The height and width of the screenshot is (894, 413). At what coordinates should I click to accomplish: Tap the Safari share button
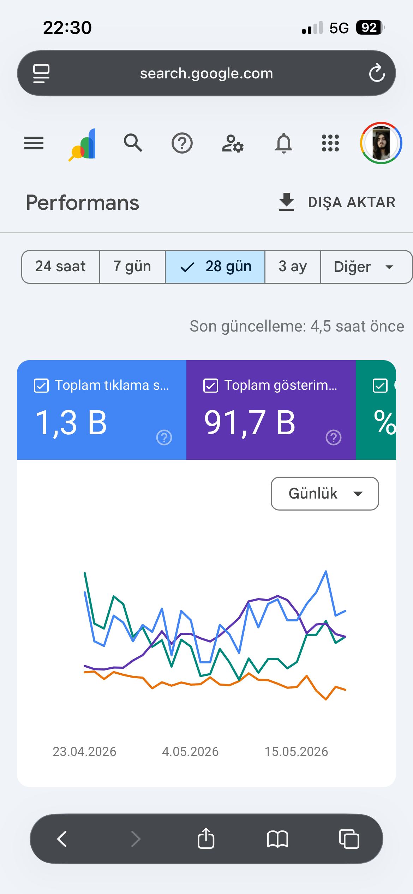point(206,838)
